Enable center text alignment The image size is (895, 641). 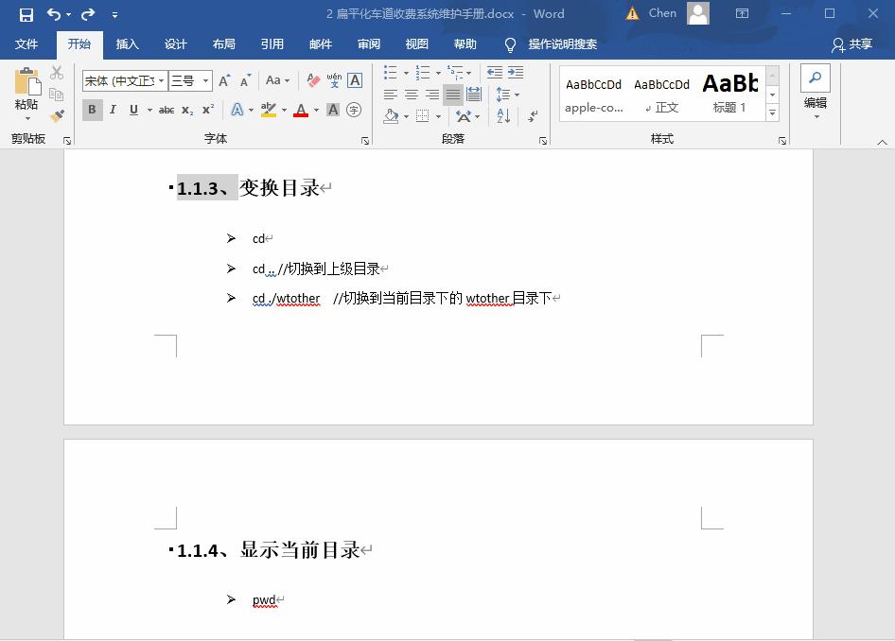pyautogui.click(x=410, y=94)
